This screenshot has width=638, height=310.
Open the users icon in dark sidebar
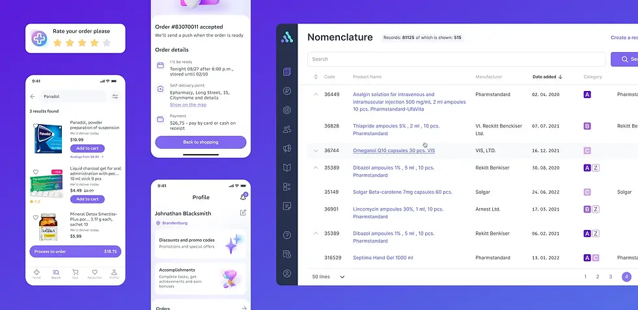click(287, 129)
